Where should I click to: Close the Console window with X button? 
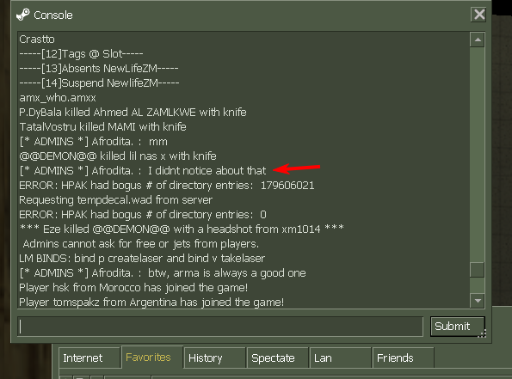tap(479, 15)
